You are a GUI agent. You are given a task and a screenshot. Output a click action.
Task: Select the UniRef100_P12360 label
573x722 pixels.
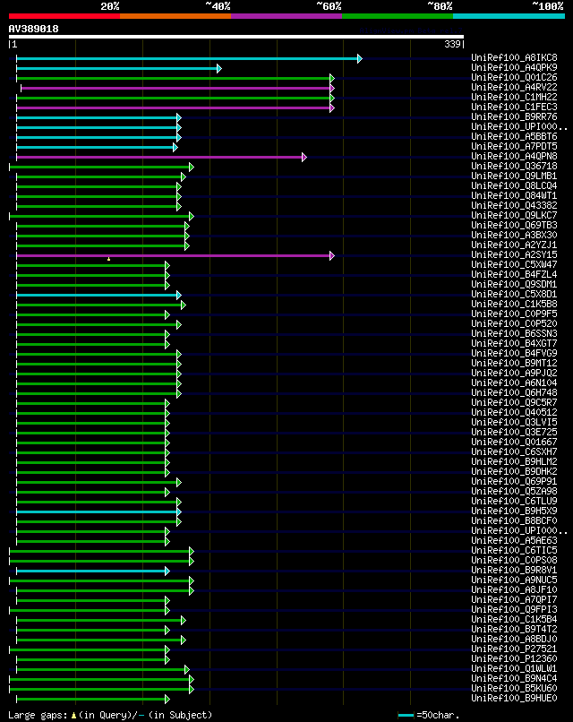(x=514, y=659)
